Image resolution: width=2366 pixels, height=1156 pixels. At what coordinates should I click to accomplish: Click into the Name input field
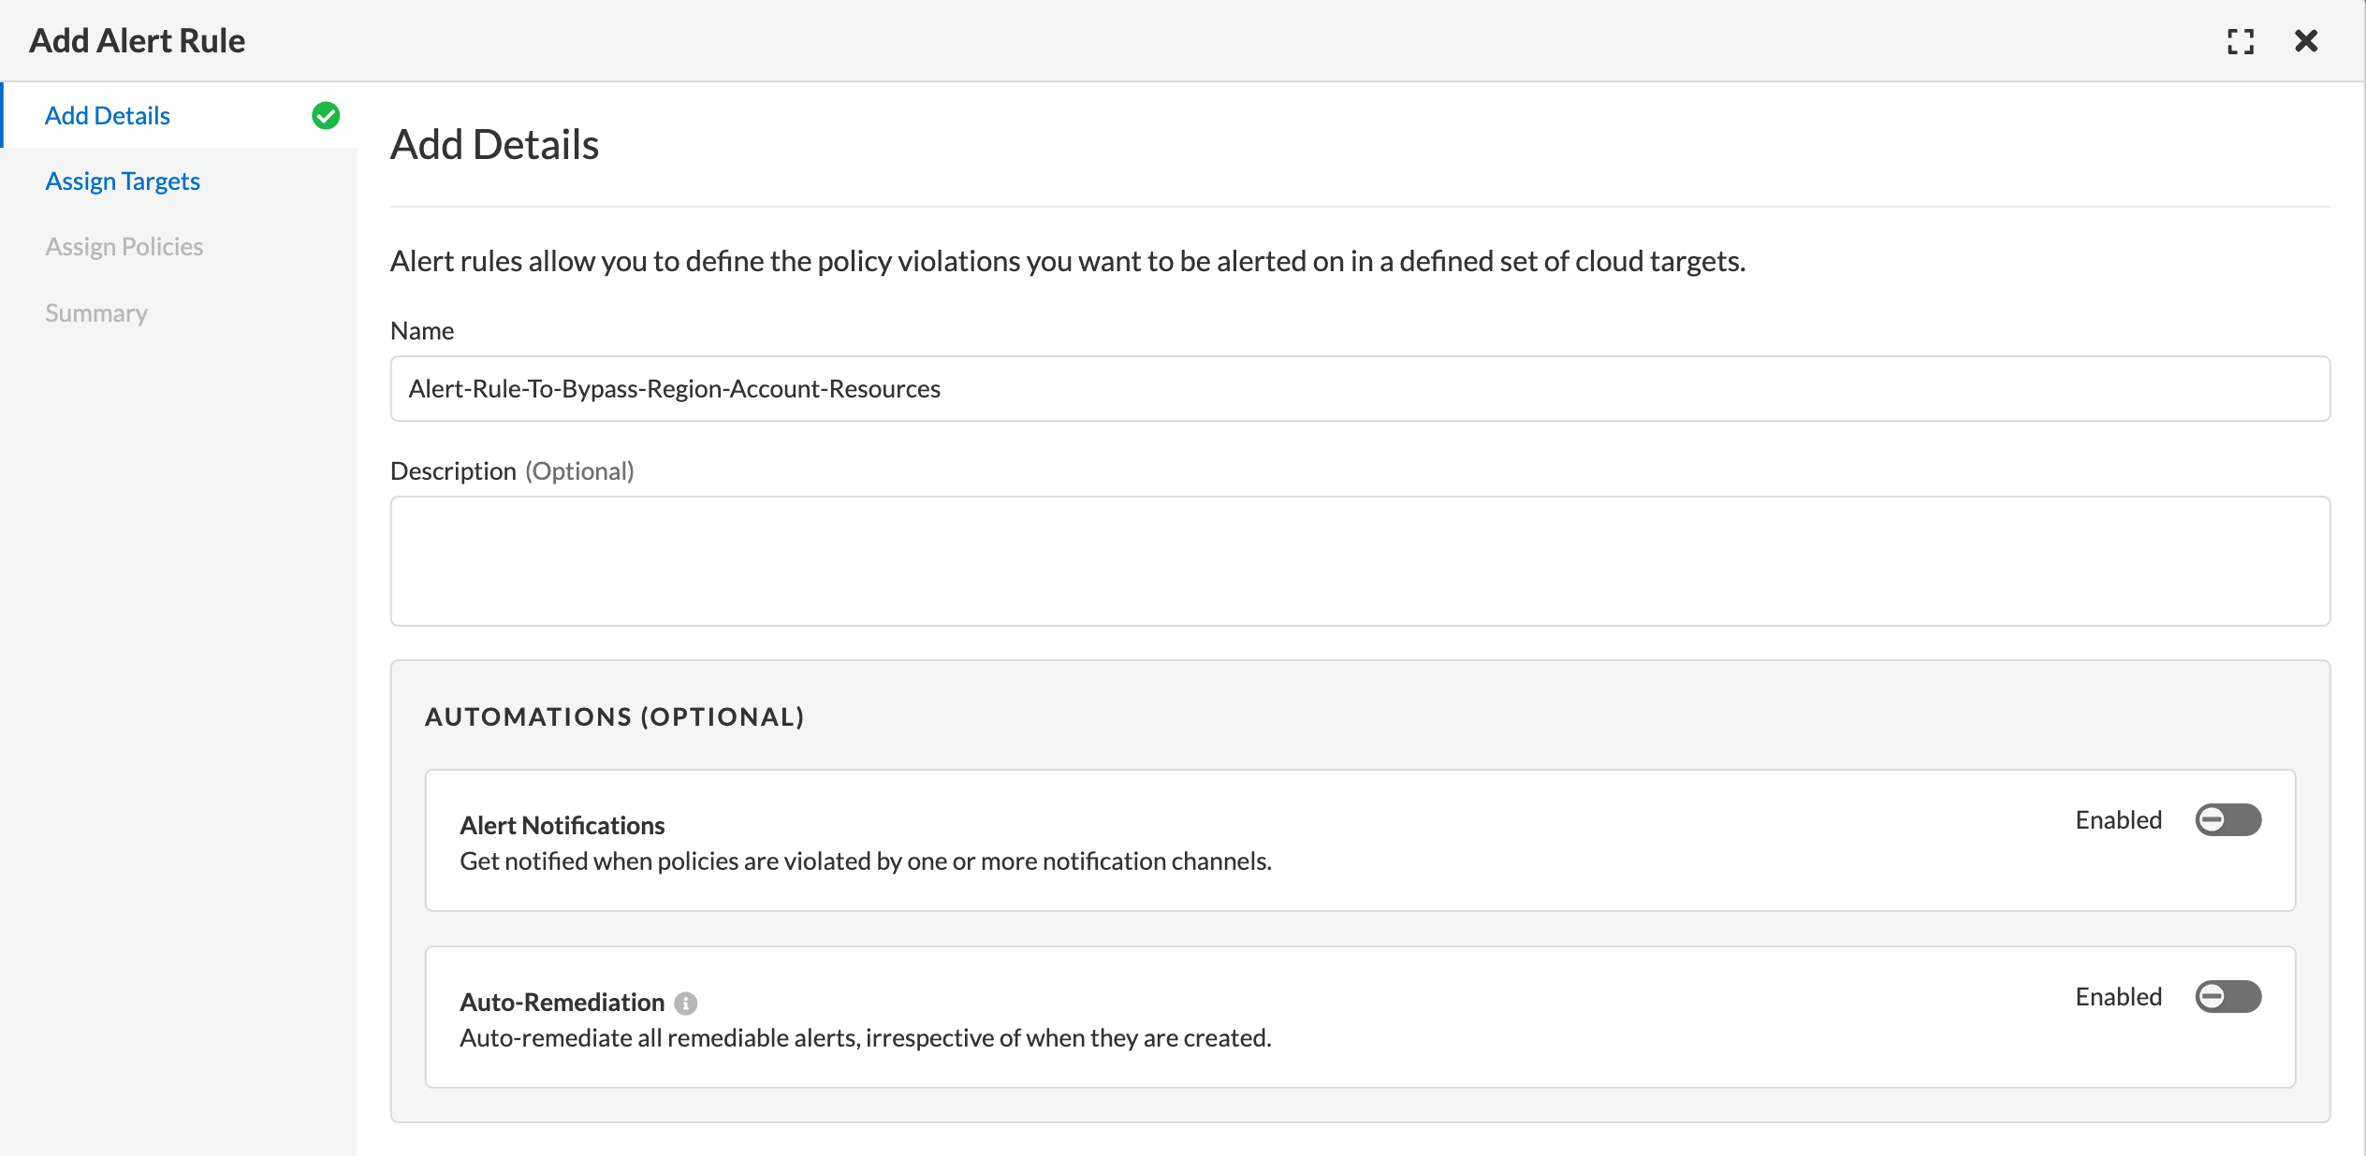pos(1359,389)
